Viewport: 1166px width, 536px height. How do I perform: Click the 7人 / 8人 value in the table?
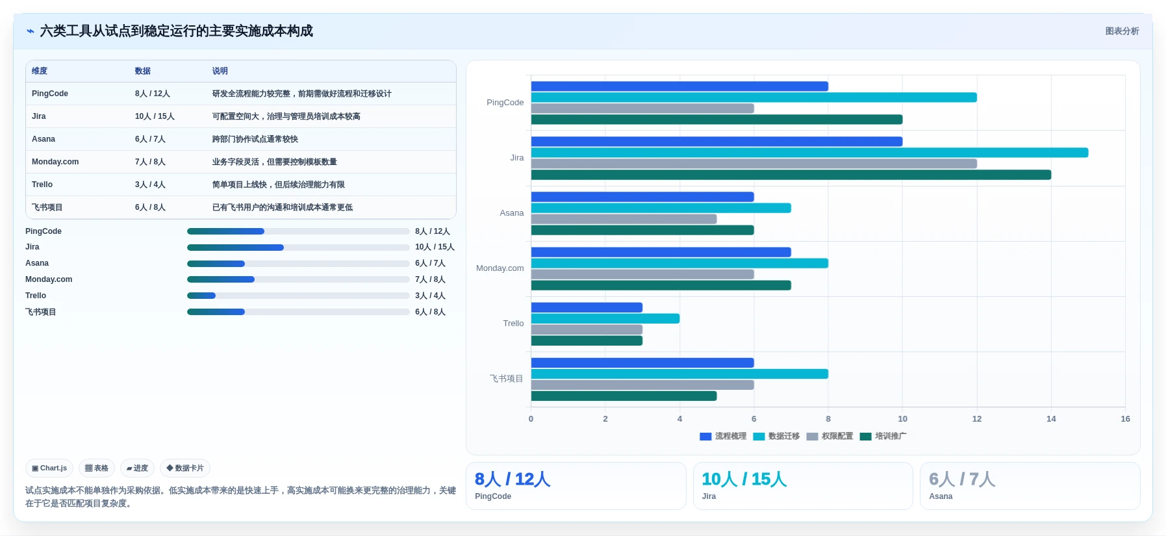click(150, 162)
